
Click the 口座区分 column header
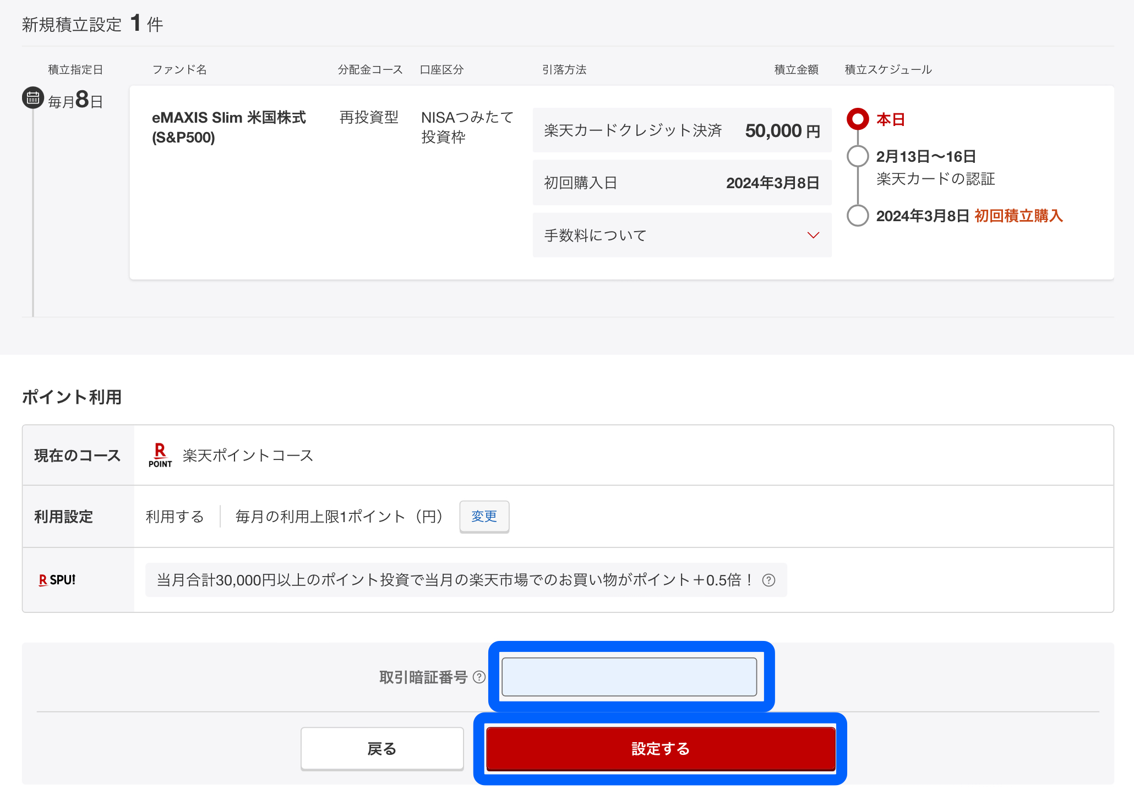point(441,69)
